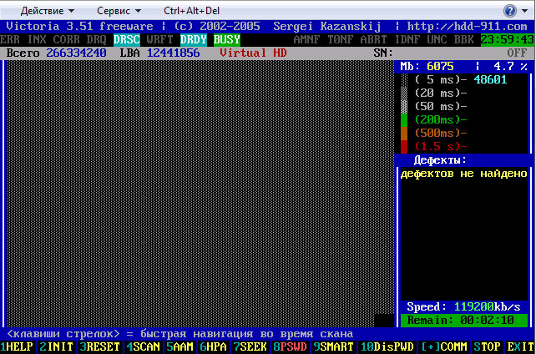Screen dimensions: 536x354
Task: Click 4SCAN function key
Action: click(x=143, y=346)
